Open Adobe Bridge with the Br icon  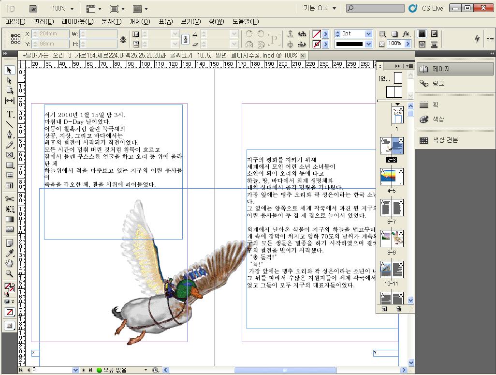point(33,8)
